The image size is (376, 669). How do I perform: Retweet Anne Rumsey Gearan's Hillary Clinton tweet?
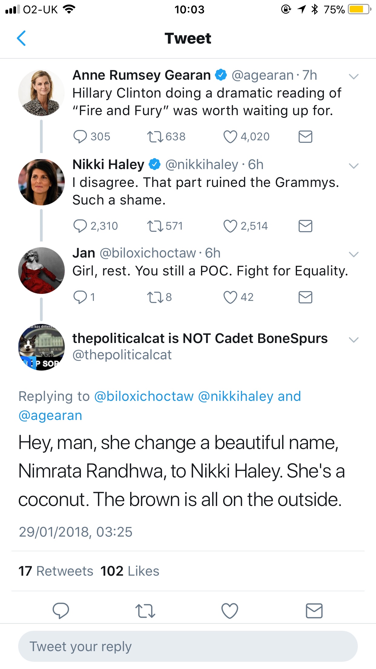tap(155, 137)
